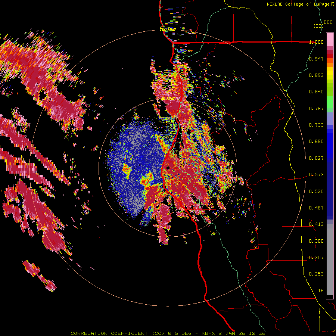
Task: Select the 0.947 scale value
Action: (316, 59)
